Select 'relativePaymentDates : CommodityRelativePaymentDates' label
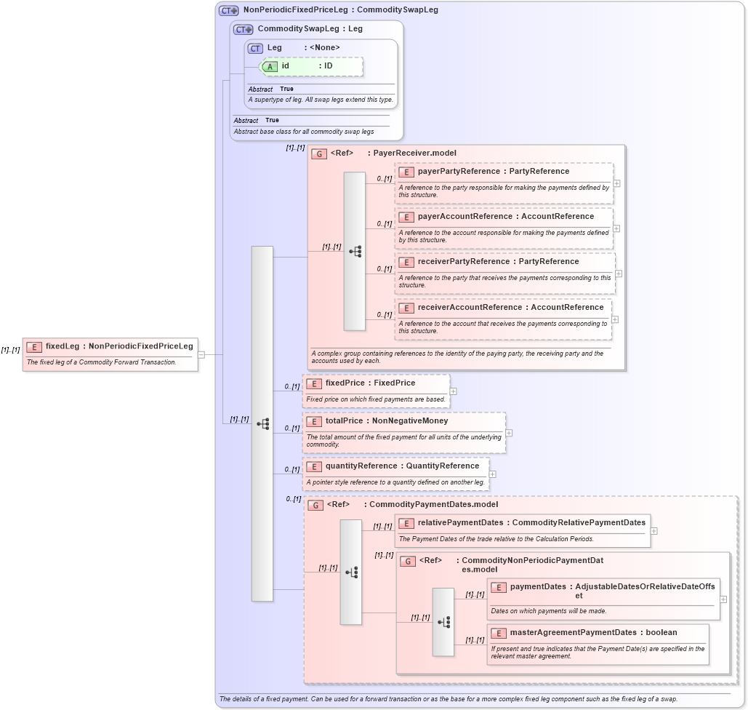The image size is (748, 710). 531,523
